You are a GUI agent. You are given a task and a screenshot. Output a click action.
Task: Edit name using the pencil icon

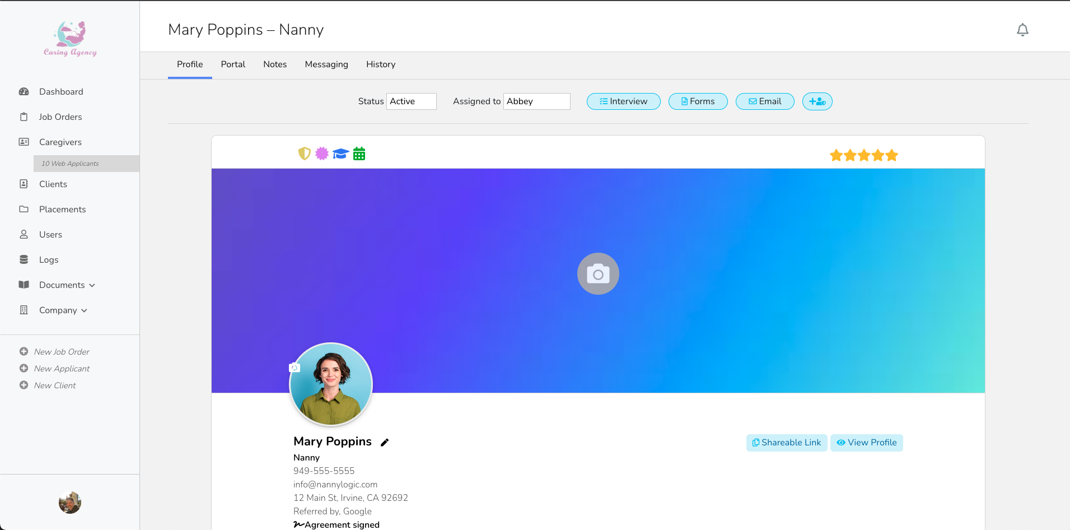[385, 443]
